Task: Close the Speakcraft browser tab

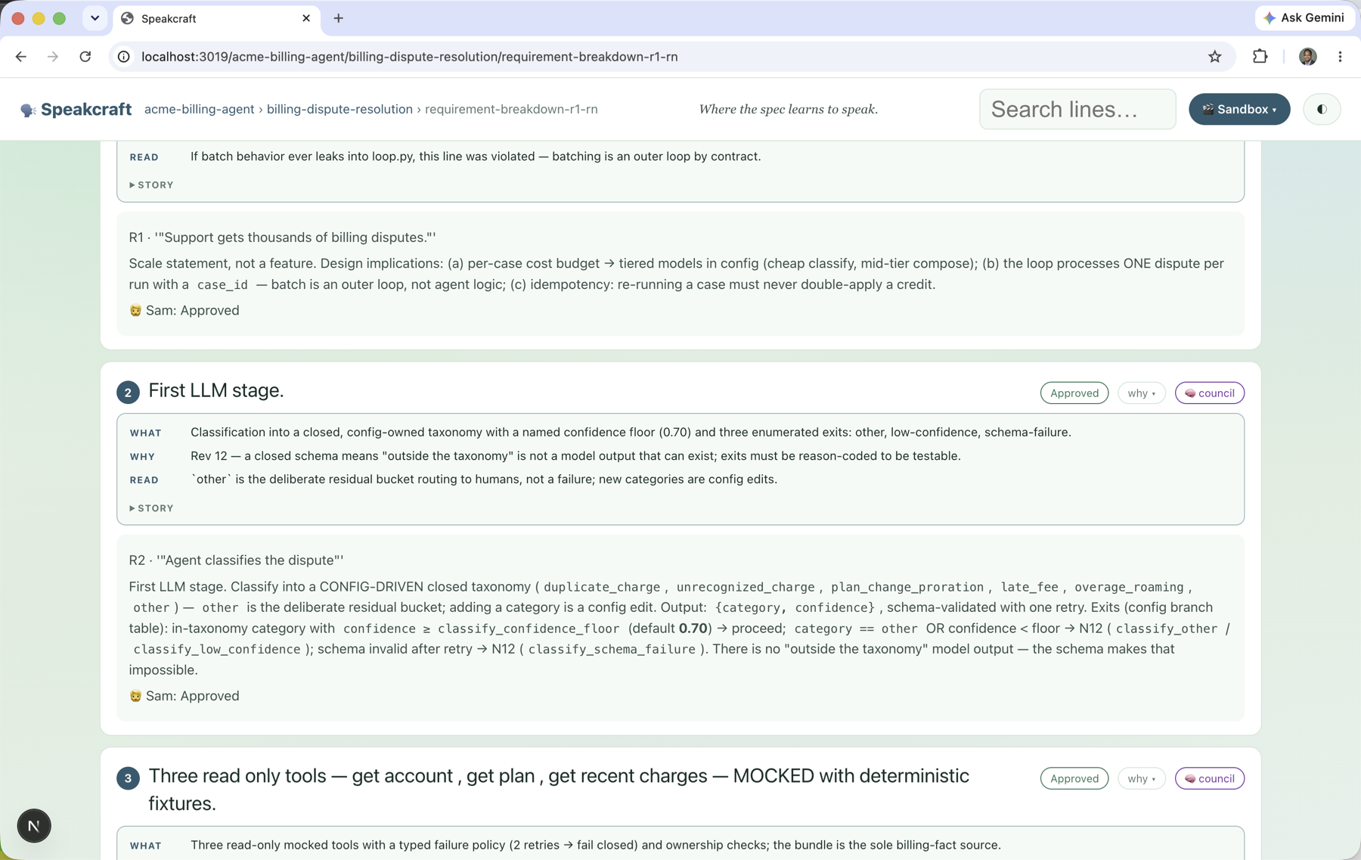Action: point(306,18)
